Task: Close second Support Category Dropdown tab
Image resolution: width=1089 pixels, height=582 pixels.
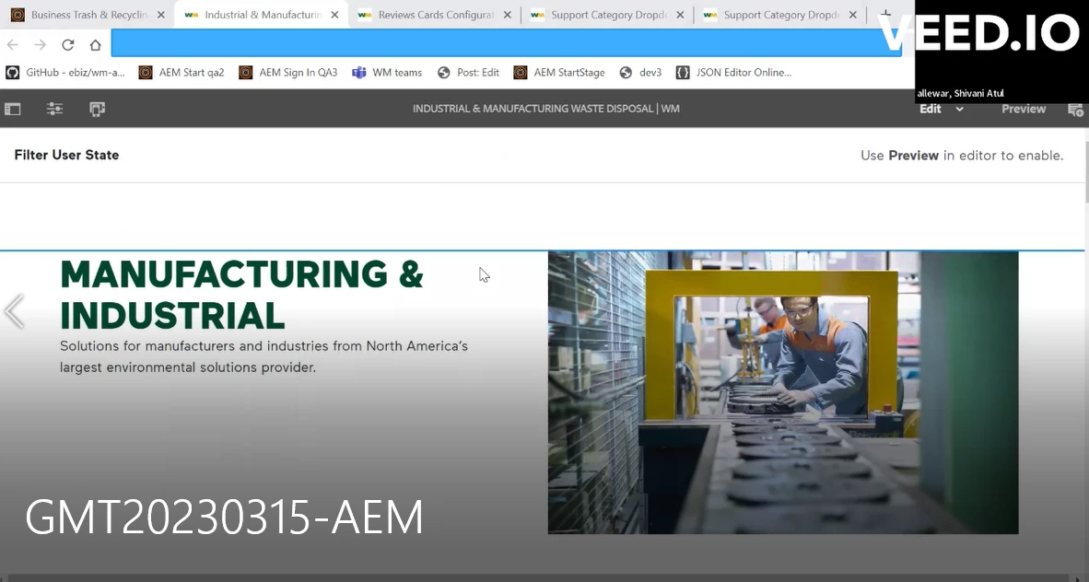Action: pyautogui.click(x=853, y=15)
